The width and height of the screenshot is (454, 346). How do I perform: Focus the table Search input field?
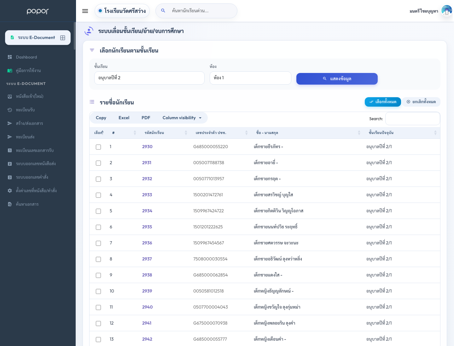(413, 119)
